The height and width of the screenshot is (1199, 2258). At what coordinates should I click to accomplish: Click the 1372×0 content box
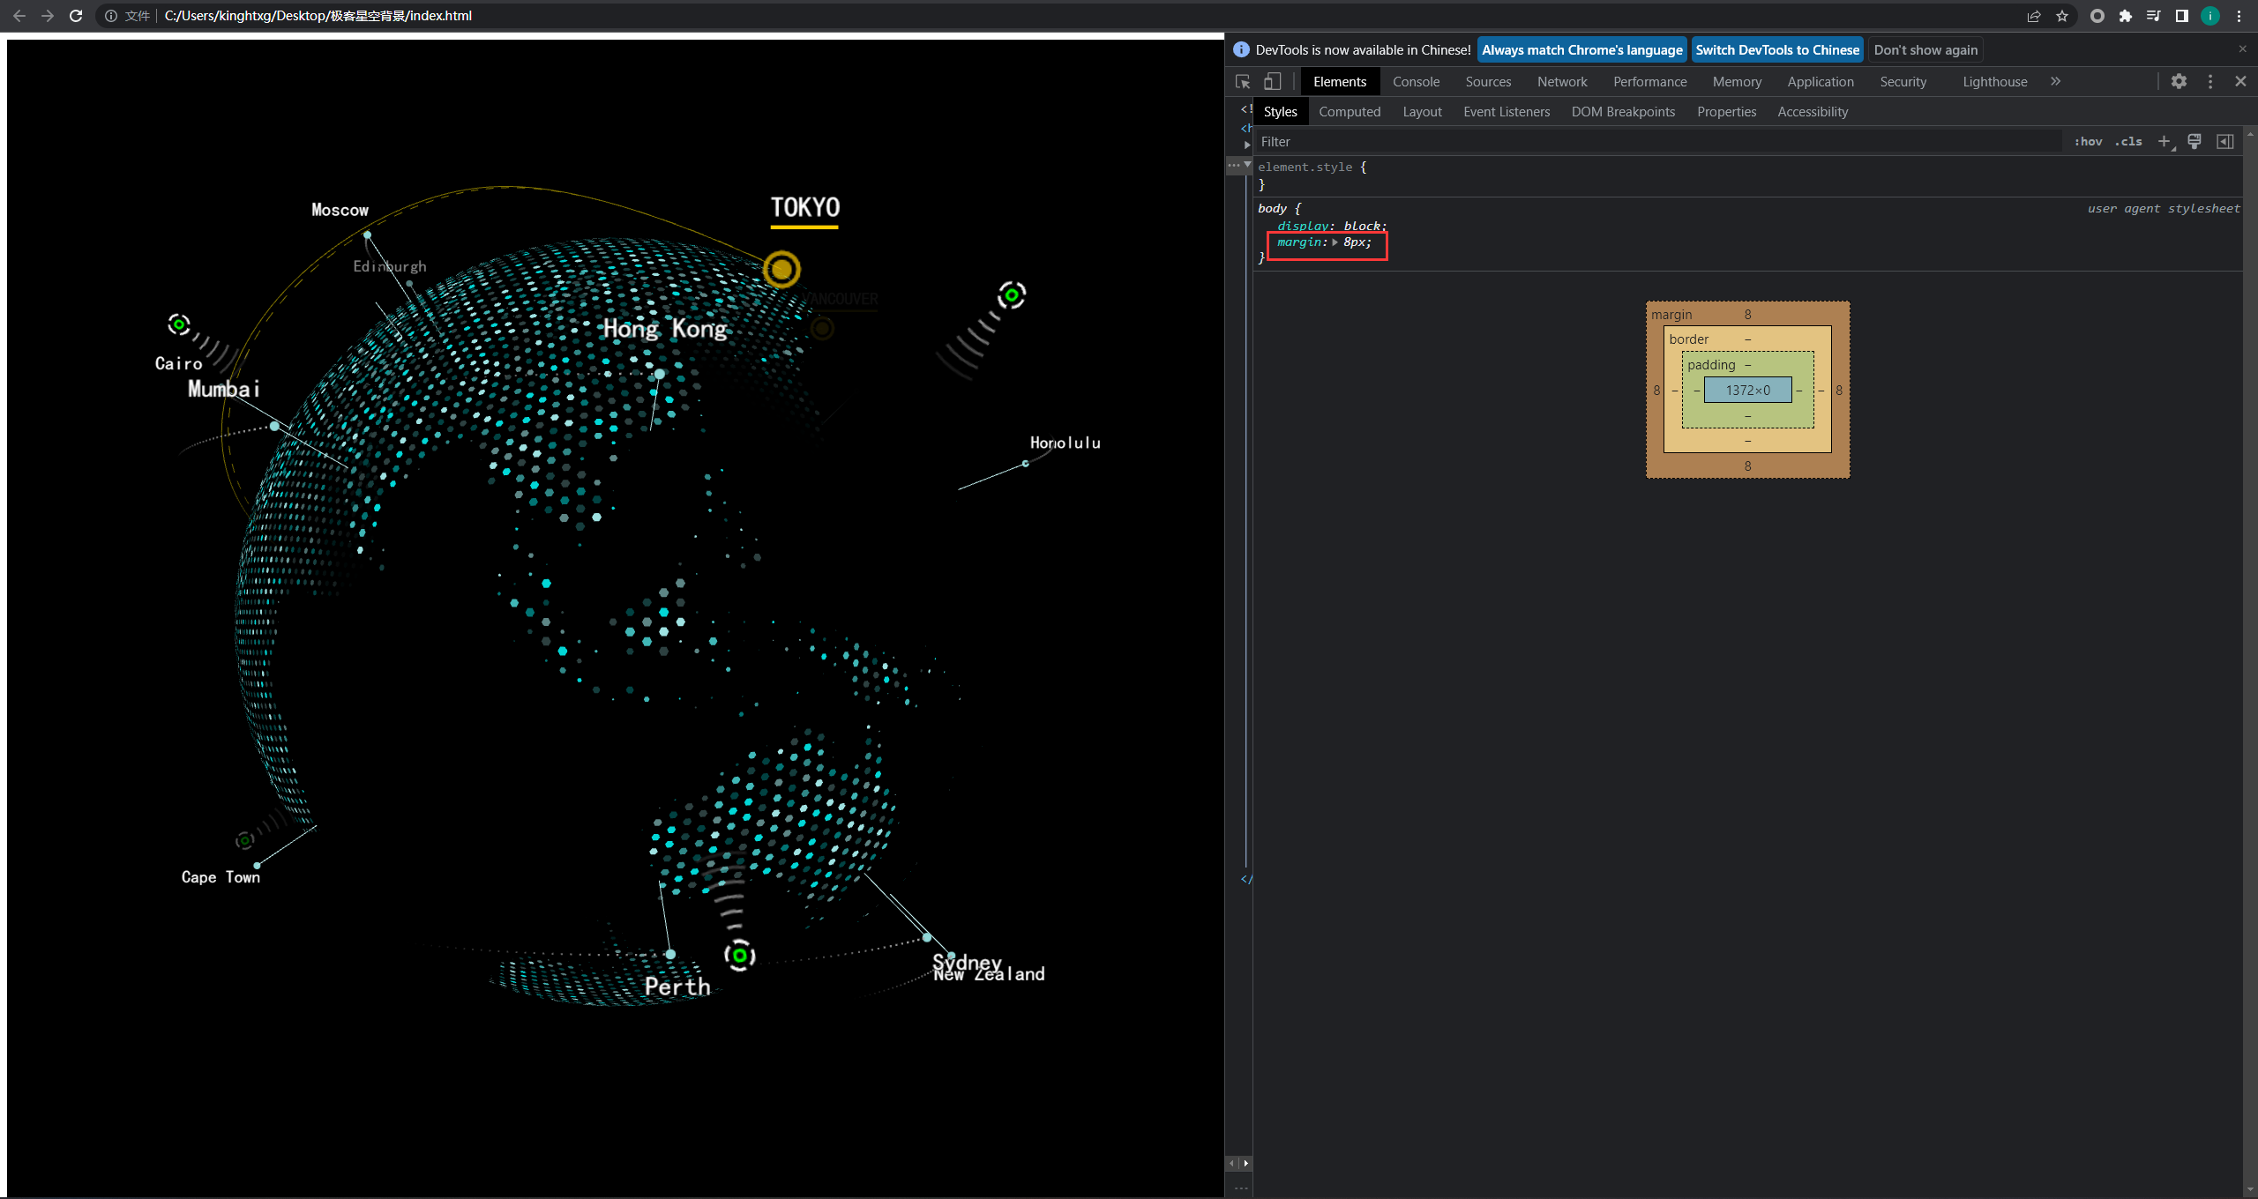pos(1747,390)
